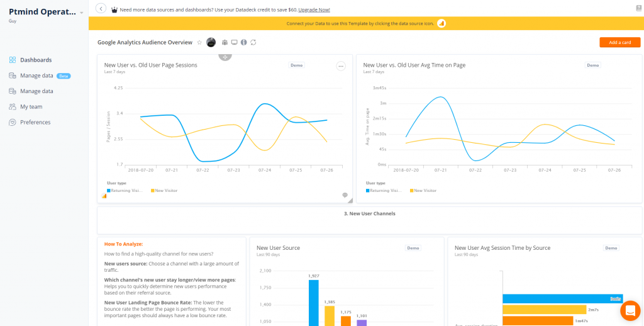This screenshot has width=644, height=326.
Task: Click the Beta badge in sidebar
Action: coord(64,76)
